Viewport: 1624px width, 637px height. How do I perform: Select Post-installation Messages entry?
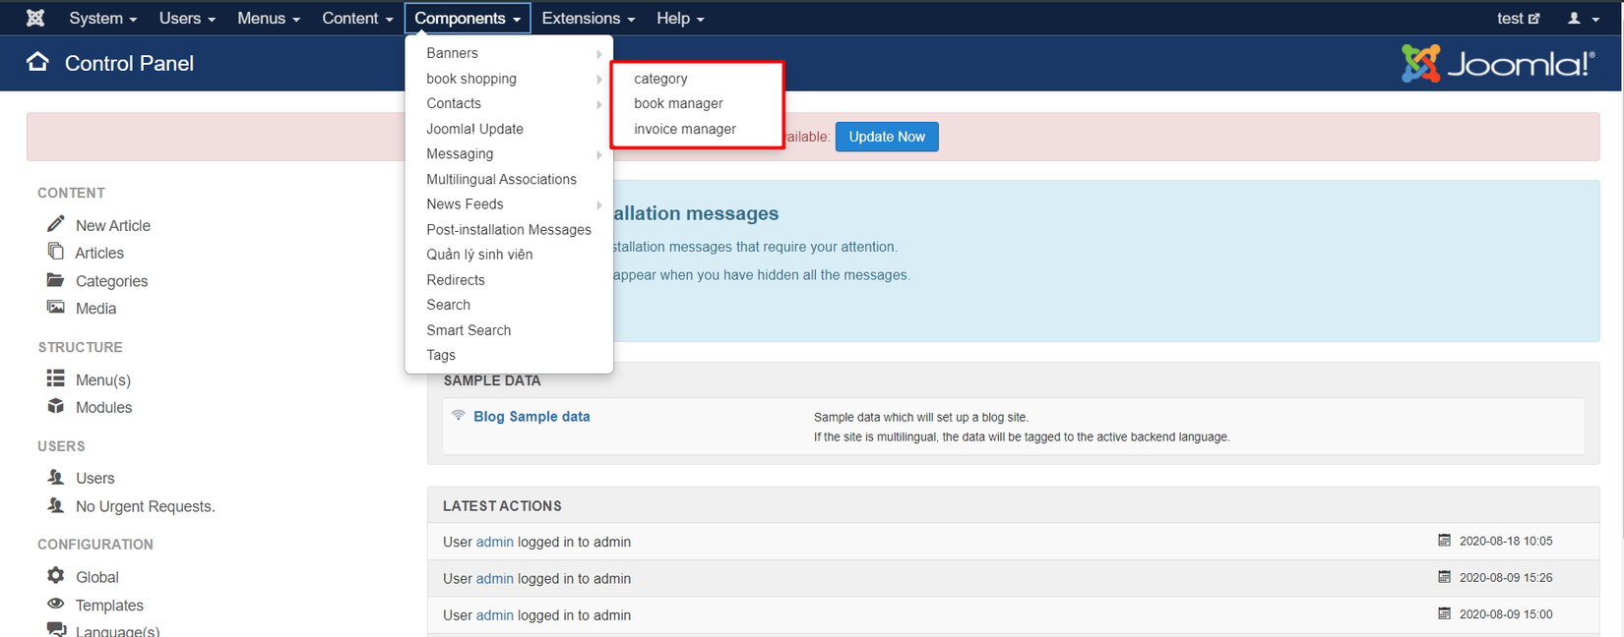509,229
